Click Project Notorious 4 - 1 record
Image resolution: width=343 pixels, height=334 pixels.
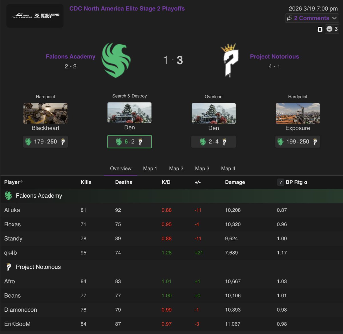pyautogui.click(x=274, y=66)
